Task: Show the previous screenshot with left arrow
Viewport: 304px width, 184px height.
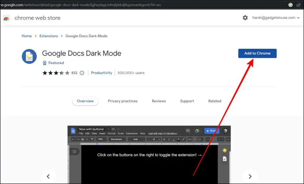Action: [x=48, y=177]
